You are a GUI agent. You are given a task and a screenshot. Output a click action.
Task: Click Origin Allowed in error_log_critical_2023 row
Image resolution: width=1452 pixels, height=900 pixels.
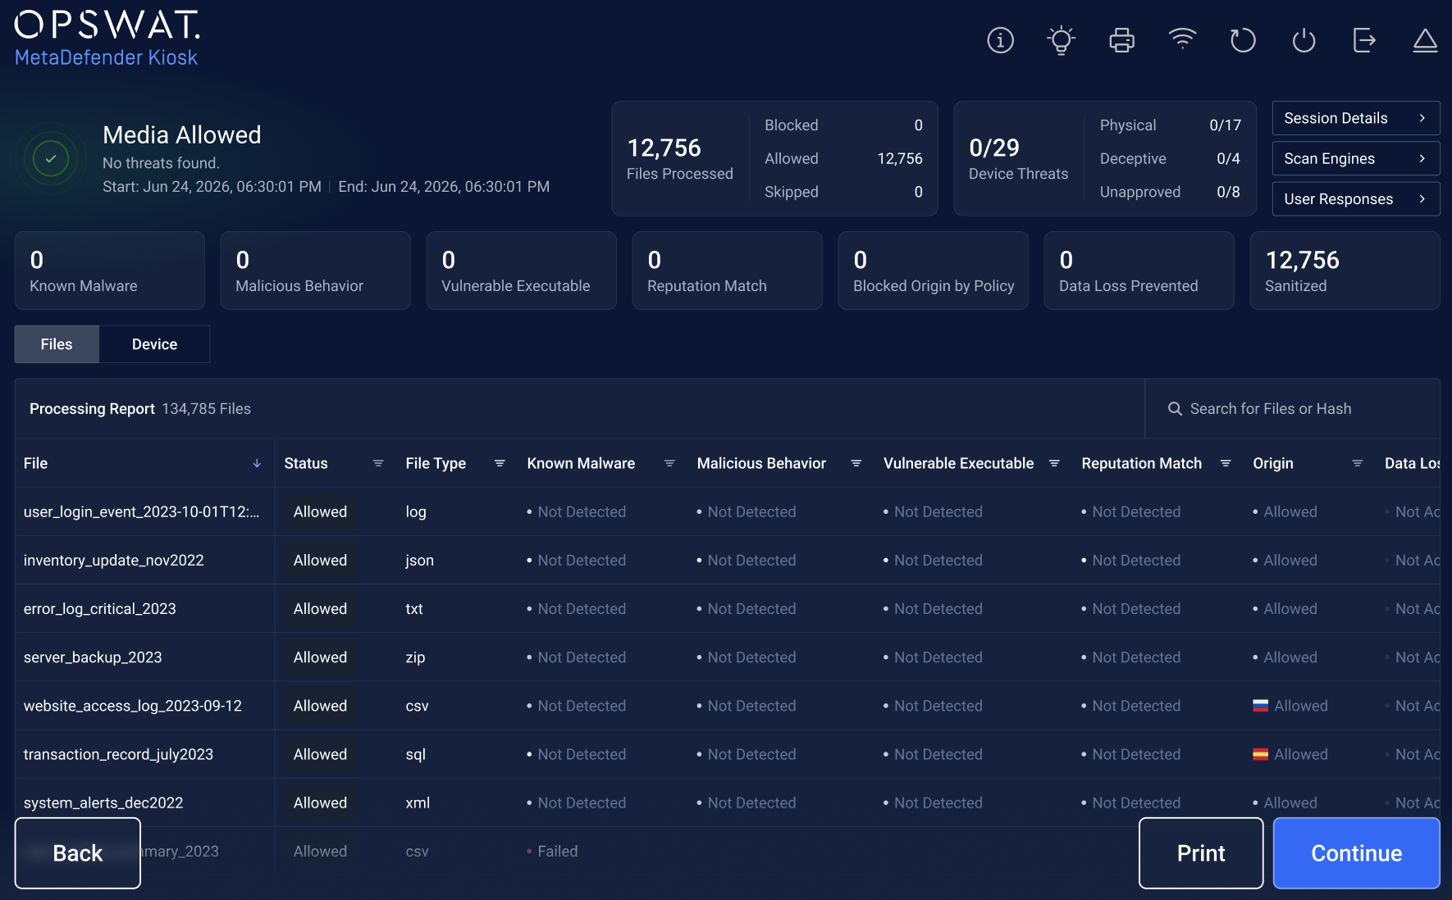[x=1290, y=608]
